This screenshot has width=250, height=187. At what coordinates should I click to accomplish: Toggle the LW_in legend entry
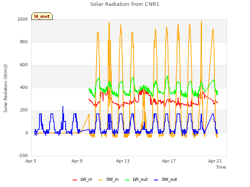(x=82, y=180)
